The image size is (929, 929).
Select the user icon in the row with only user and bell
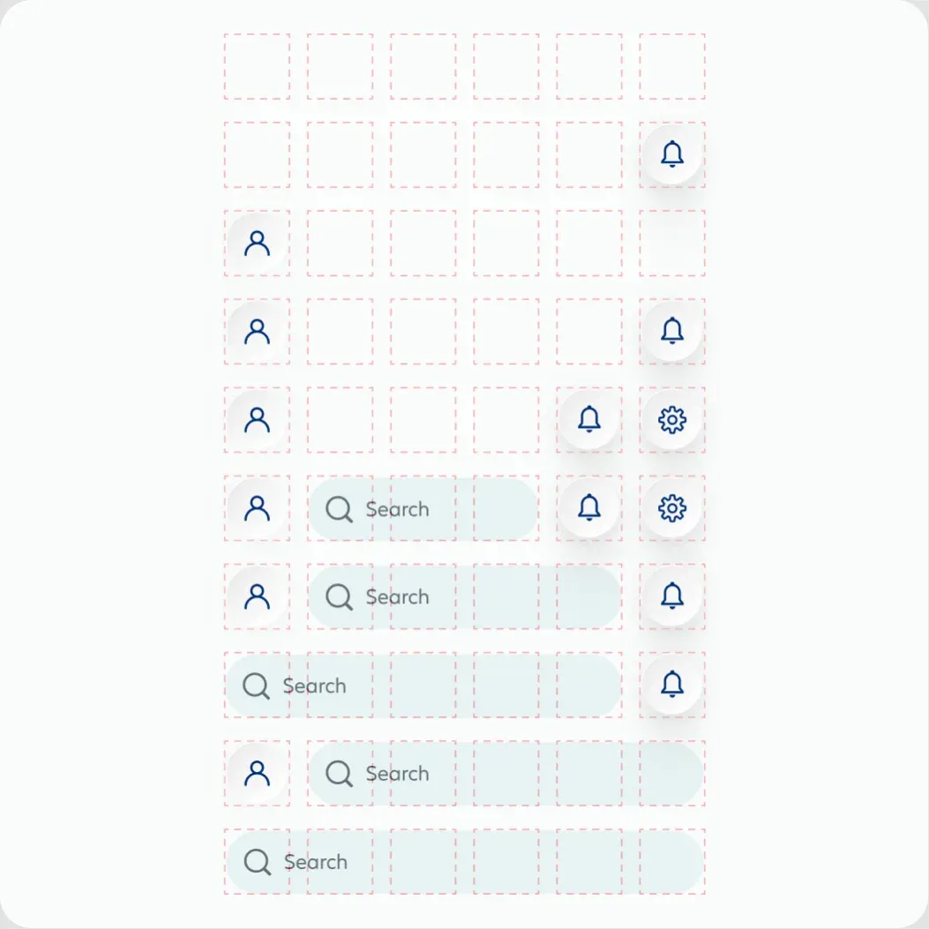[257, 331]
